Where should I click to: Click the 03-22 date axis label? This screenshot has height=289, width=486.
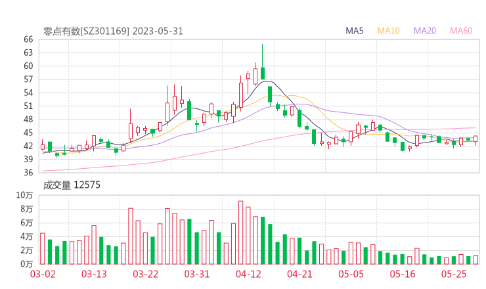[x=146, y=274]
